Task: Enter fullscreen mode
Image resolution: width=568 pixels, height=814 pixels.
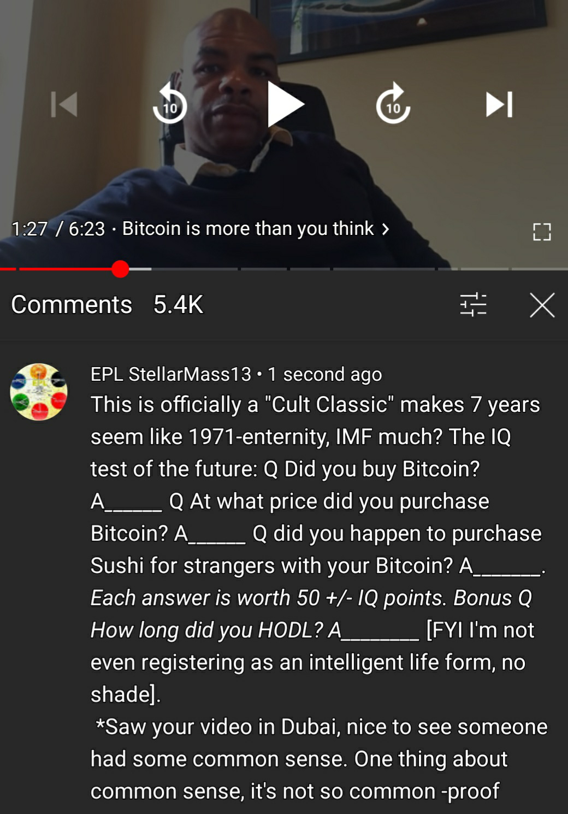Action: (x=542, y=232)
